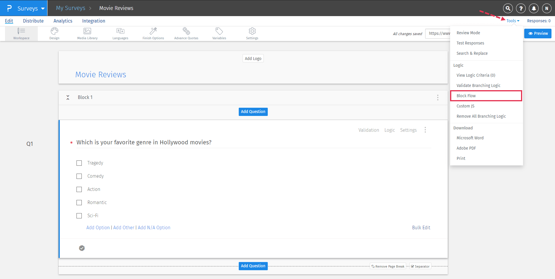Click the verified badge icon below Q1 options
The height and width of the screenshot is (279, 555).
click(x=82, y=248)
